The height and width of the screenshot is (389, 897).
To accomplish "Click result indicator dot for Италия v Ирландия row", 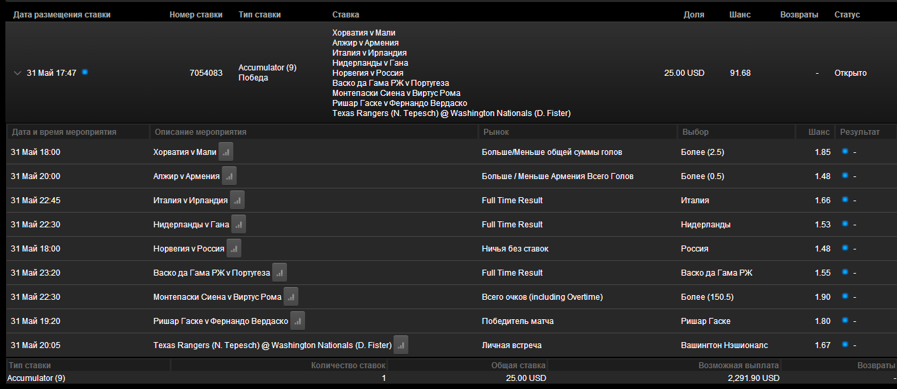I will click(845, 200).
